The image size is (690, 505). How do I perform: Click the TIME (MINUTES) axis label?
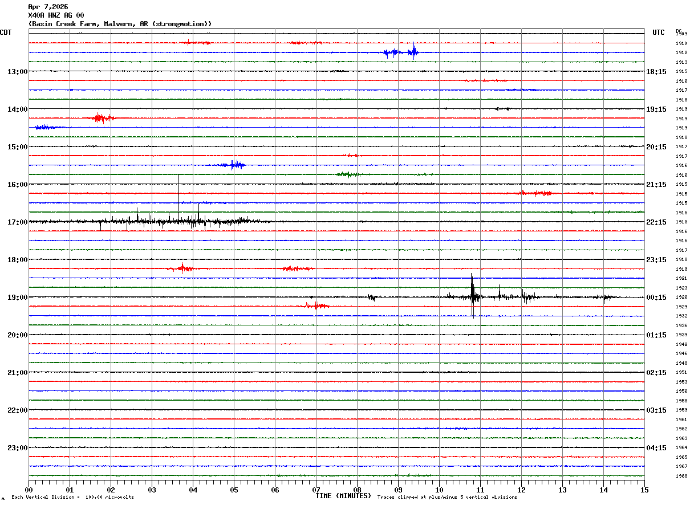(343, 496)
